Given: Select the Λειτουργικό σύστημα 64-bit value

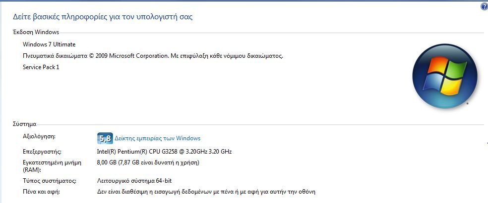Looking at the screenshot, I should pos(134,181).
